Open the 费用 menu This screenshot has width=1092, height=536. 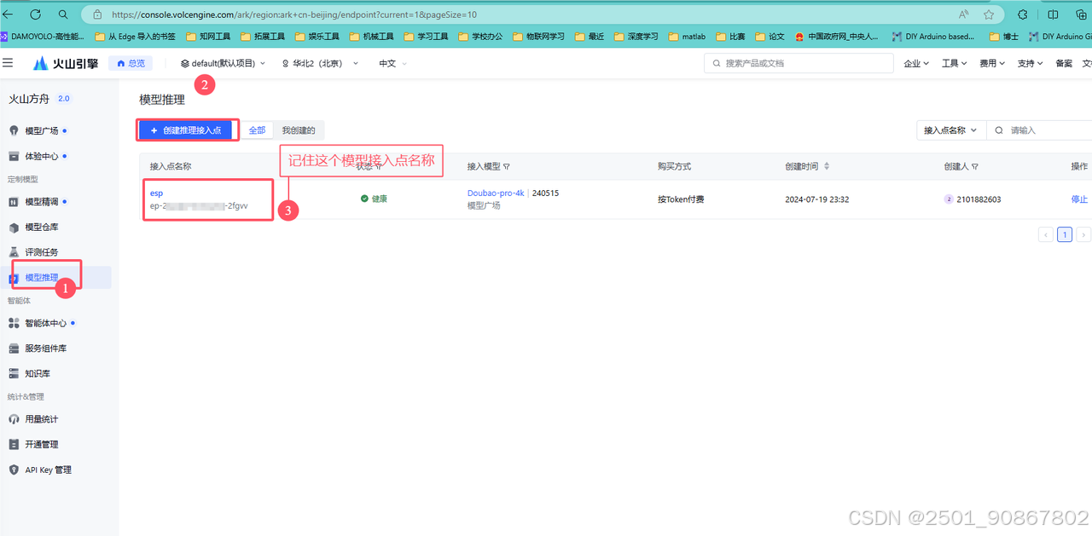pyautogui.click(x=992, y=63)
